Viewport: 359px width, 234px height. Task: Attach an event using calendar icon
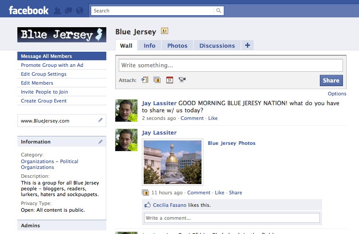(x=169, y=80)
